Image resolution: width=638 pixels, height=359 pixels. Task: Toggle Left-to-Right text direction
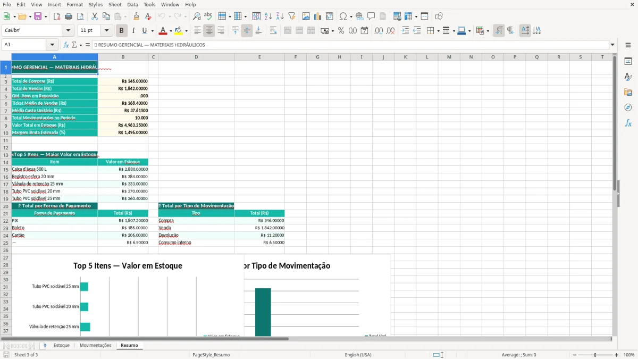click(499, 31)
